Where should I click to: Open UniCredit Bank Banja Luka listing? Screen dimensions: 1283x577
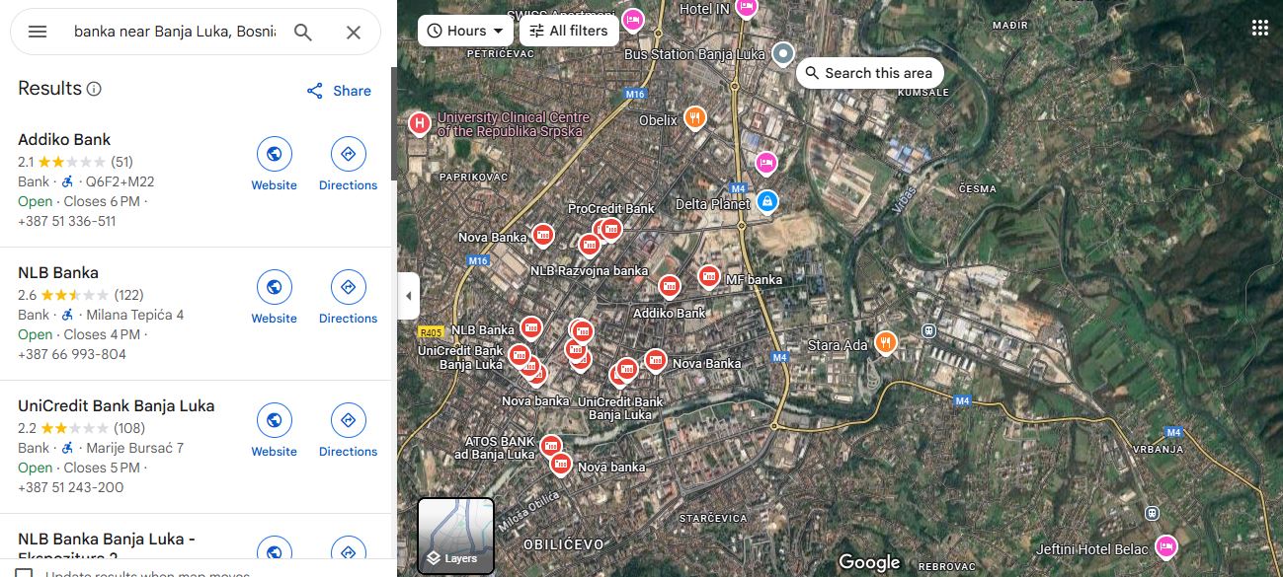click(116, 405)
